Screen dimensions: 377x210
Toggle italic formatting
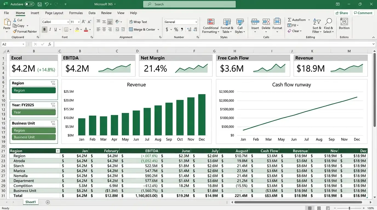tap(50, 29)
